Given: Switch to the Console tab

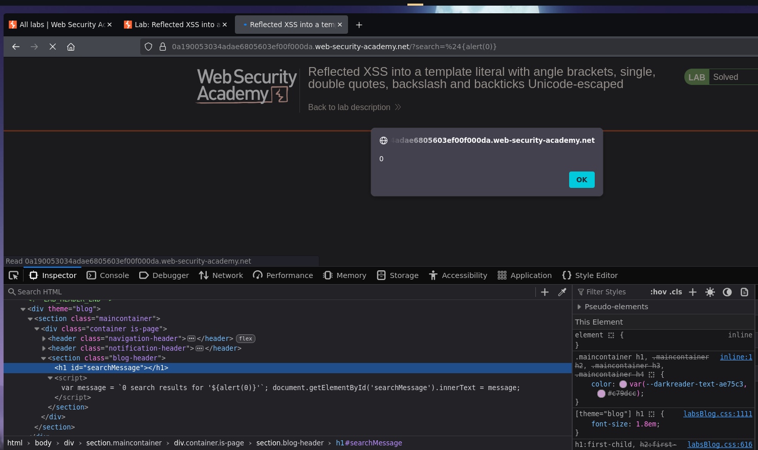Looking at the screenshot, I should pos(108,275).
